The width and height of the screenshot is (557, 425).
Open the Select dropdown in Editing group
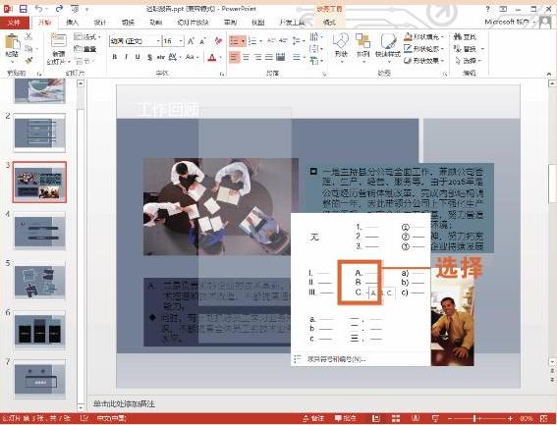(469, 61)
